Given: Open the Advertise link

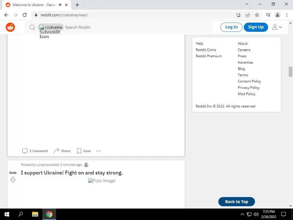Looking at the screenshot, I should (x=245, y=62).
